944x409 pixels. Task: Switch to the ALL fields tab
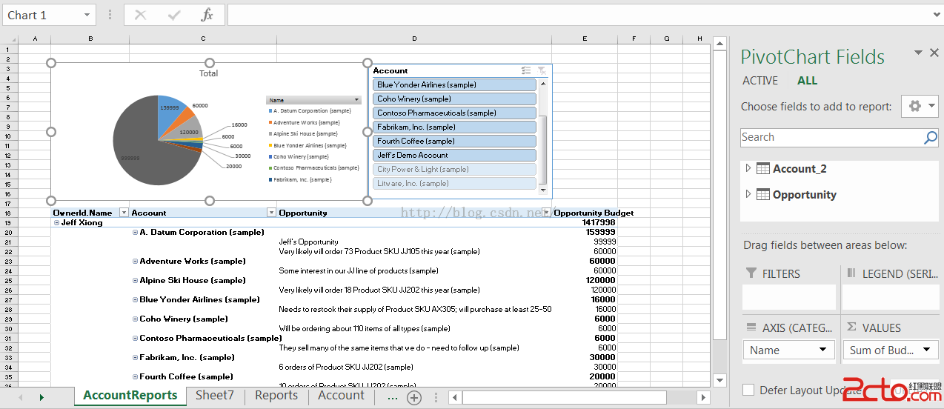[x=807, y=81]
